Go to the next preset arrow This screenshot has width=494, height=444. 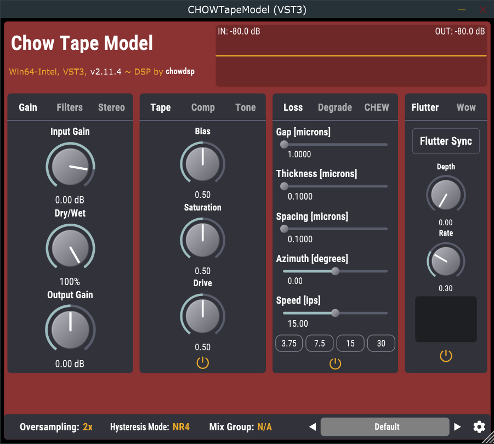click(x=457, y=426)
